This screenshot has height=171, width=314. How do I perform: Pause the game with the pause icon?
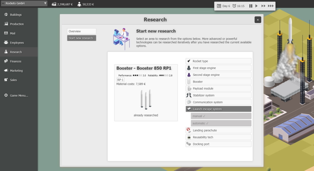tap(251, 6)
